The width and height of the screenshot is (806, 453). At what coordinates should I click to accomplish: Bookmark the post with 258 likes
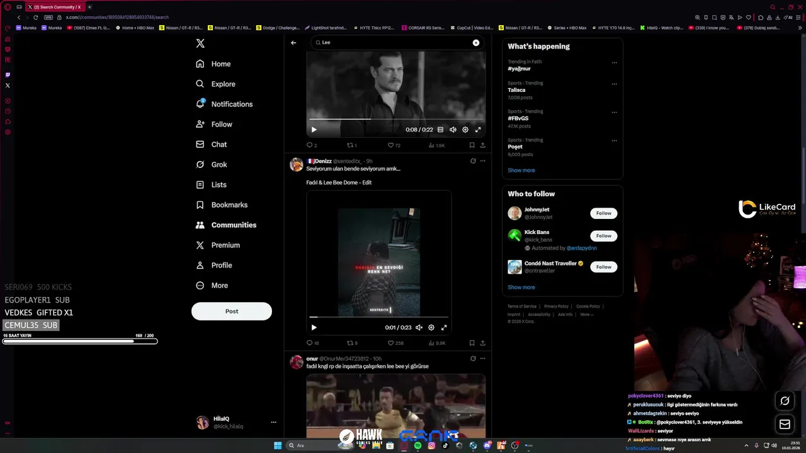[x=472, y=343]
